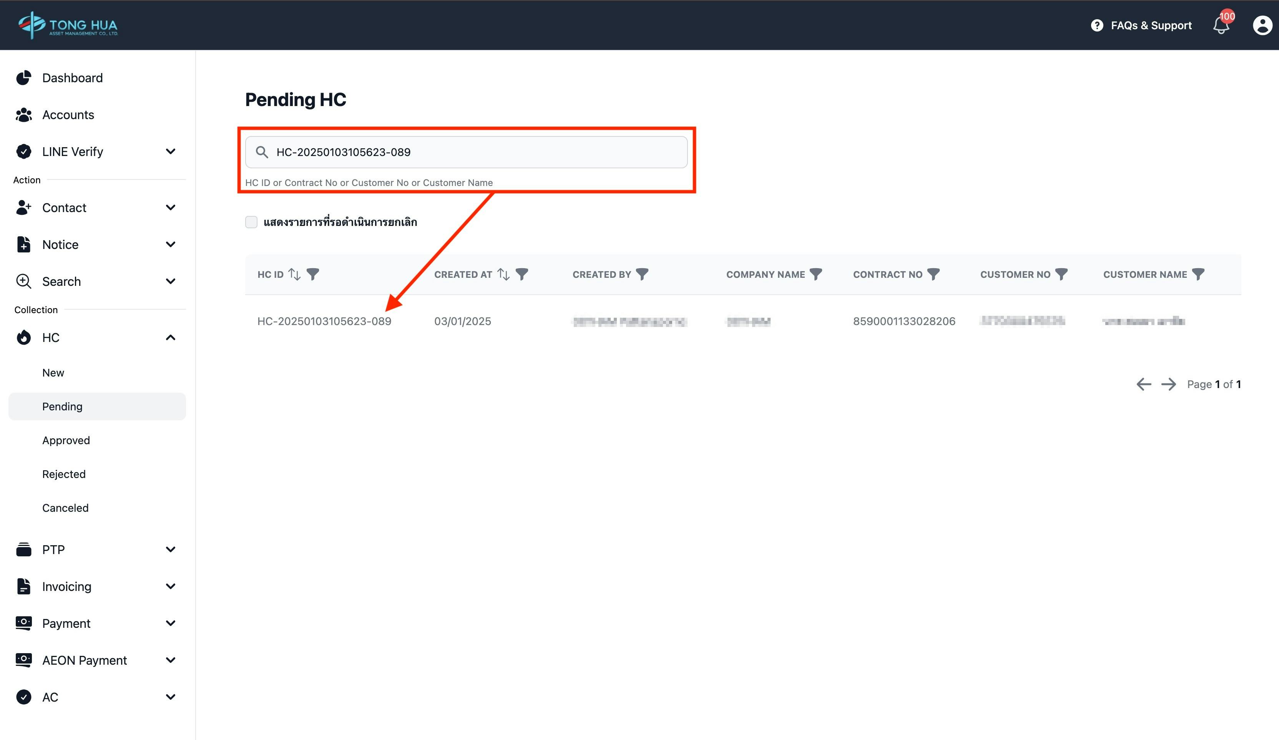This screenshot has height=740, width=1279.
Task: Sort by Created At column arrows
Action: tap(503, 274)
